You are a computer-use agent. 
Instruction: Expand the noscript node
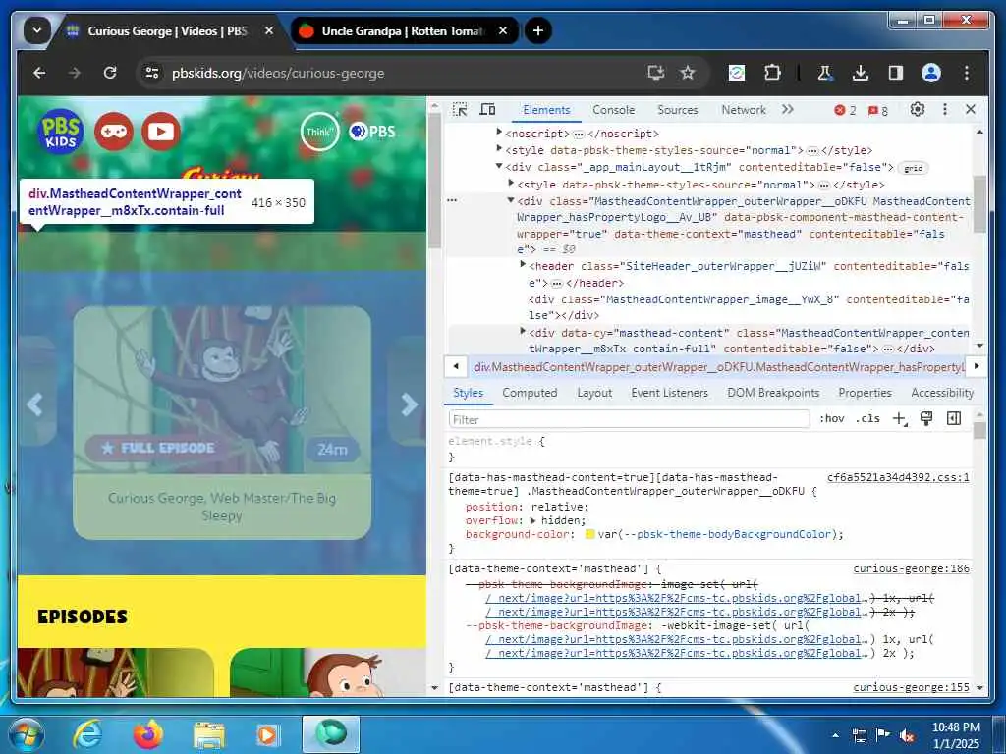(x=499, y=132)
